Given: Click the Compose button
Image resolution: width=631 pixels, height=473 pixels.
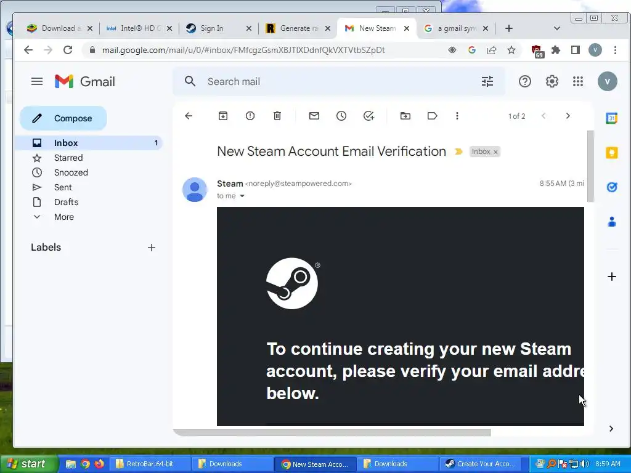Looking at the screenshot, I should (63, 118).
